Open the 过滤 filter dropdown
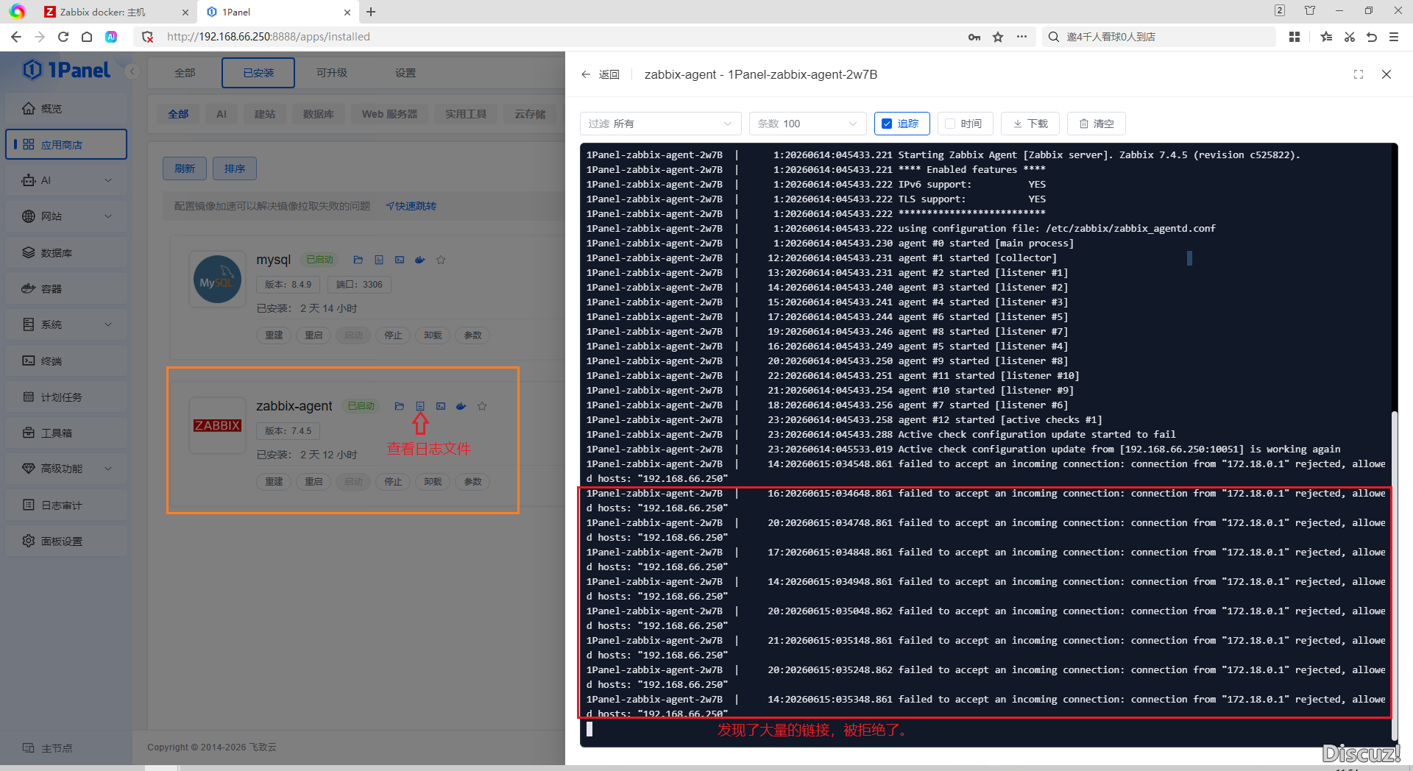Viewport: 1413px width, 771px height. [660, 124]
